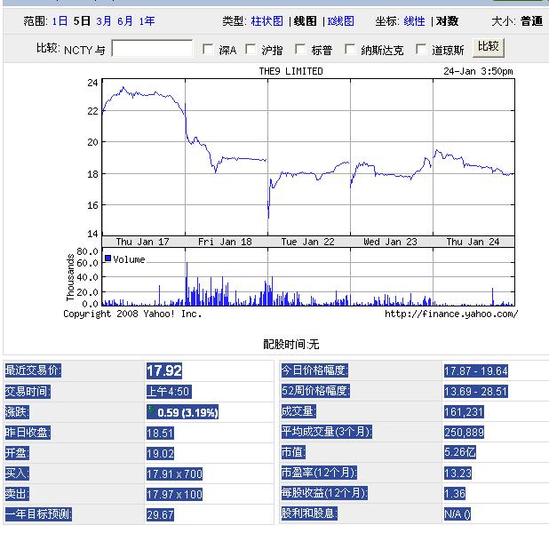Click the average volume value 250,889

[464, 433]
